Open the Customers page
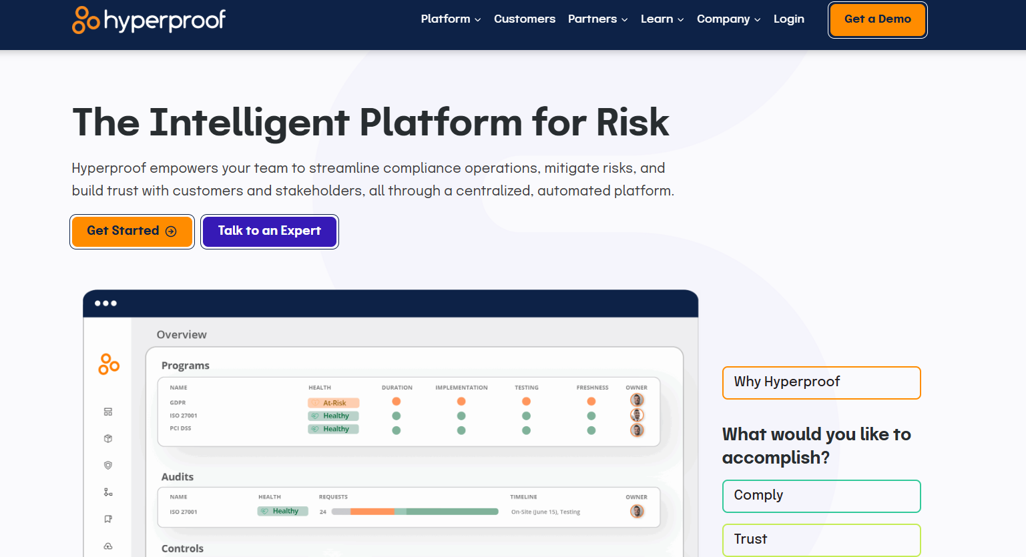Viewport: 1026px width, 557px height. coord(525,19)
